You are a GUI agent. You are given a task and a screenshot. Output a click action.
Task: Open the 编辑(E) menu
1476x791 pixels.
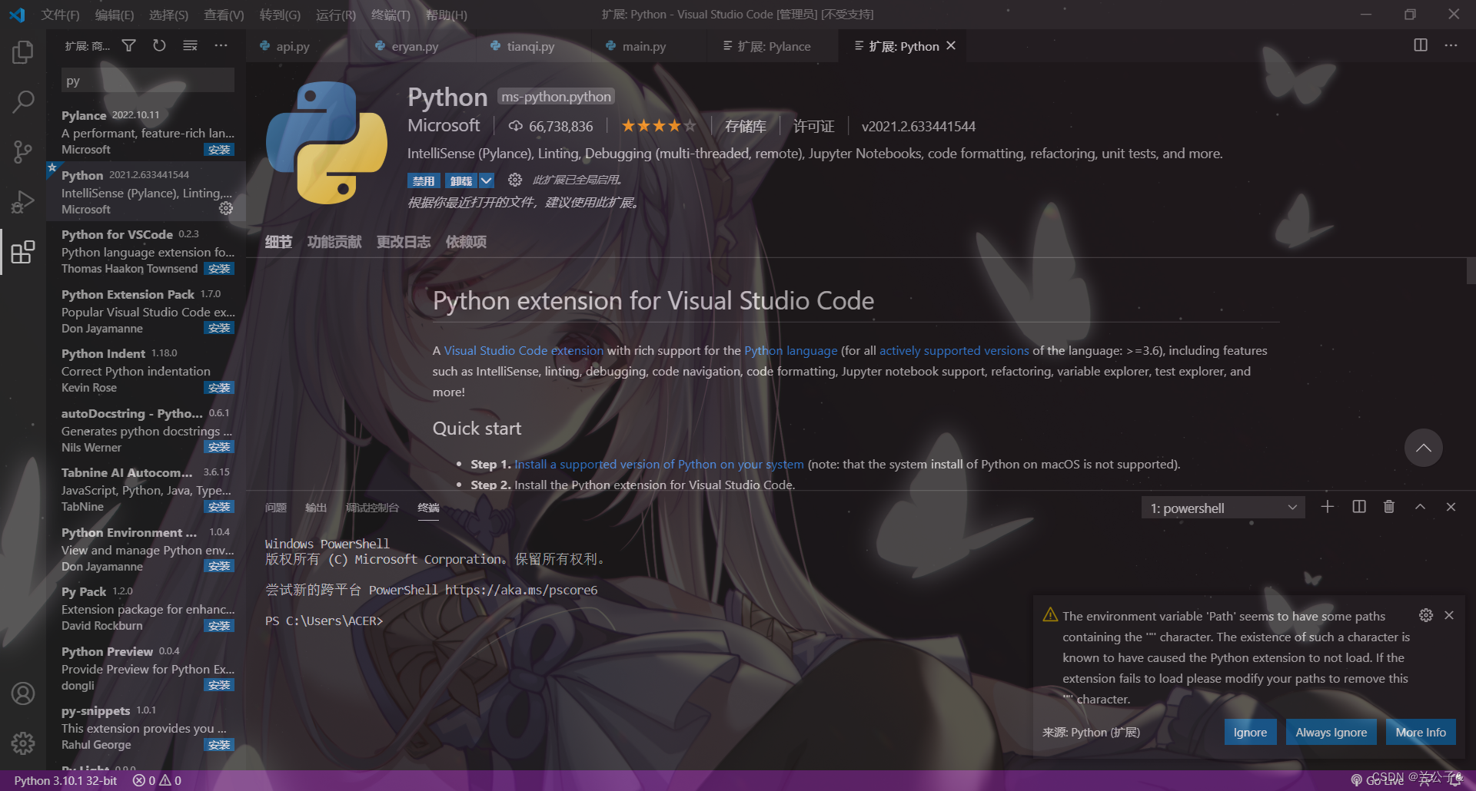pos(114,15)
